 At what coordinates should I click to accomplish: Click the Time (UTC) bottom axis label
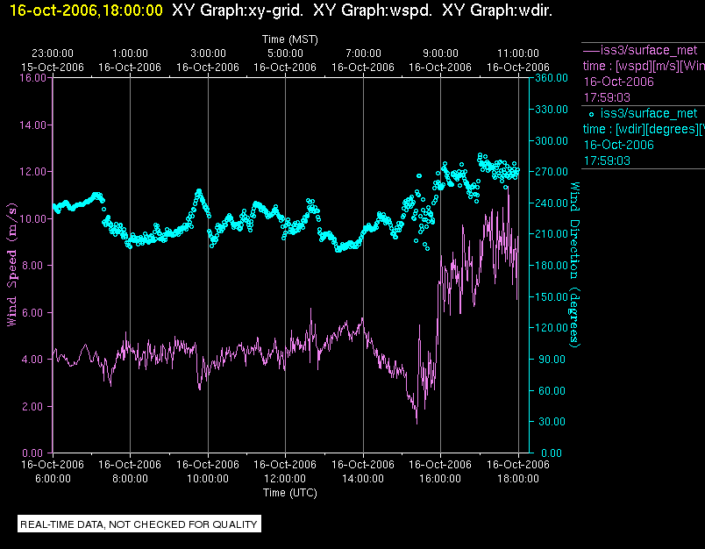click(x=290, y=493)
